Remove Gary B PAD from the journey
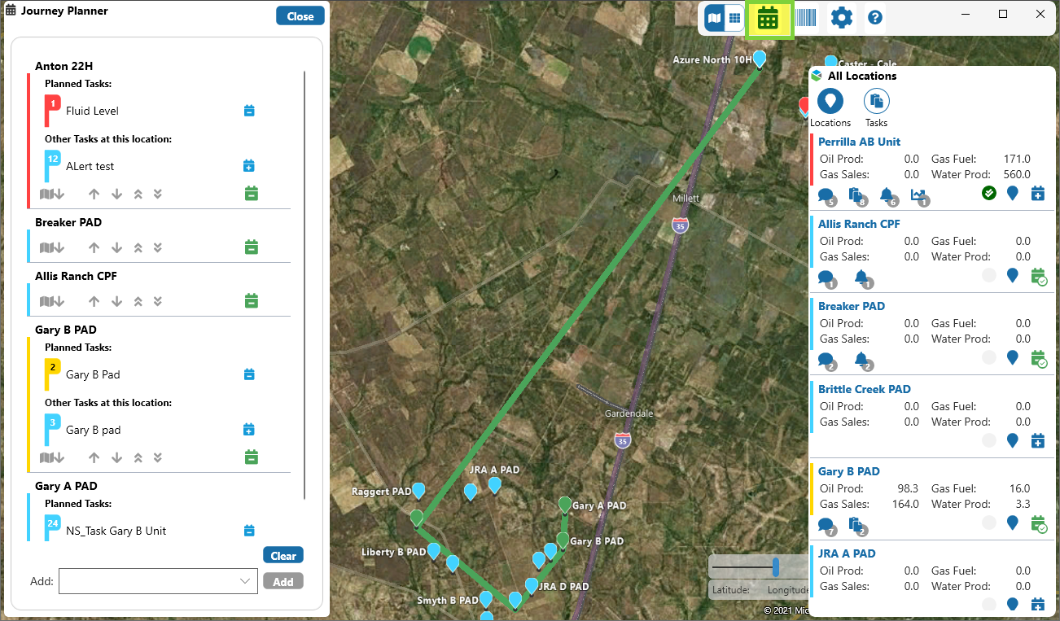The image size is (1060, 621). 252,457
